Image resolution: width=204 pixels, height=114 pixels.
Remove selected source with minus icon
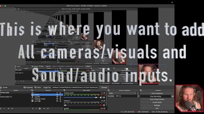(x=36, y=109)
